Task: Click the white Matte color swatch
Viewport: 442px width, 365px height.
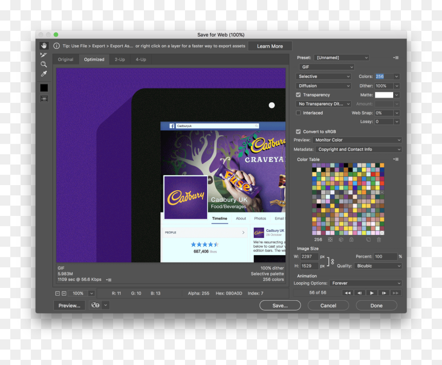Action: (x=384, y=95)
